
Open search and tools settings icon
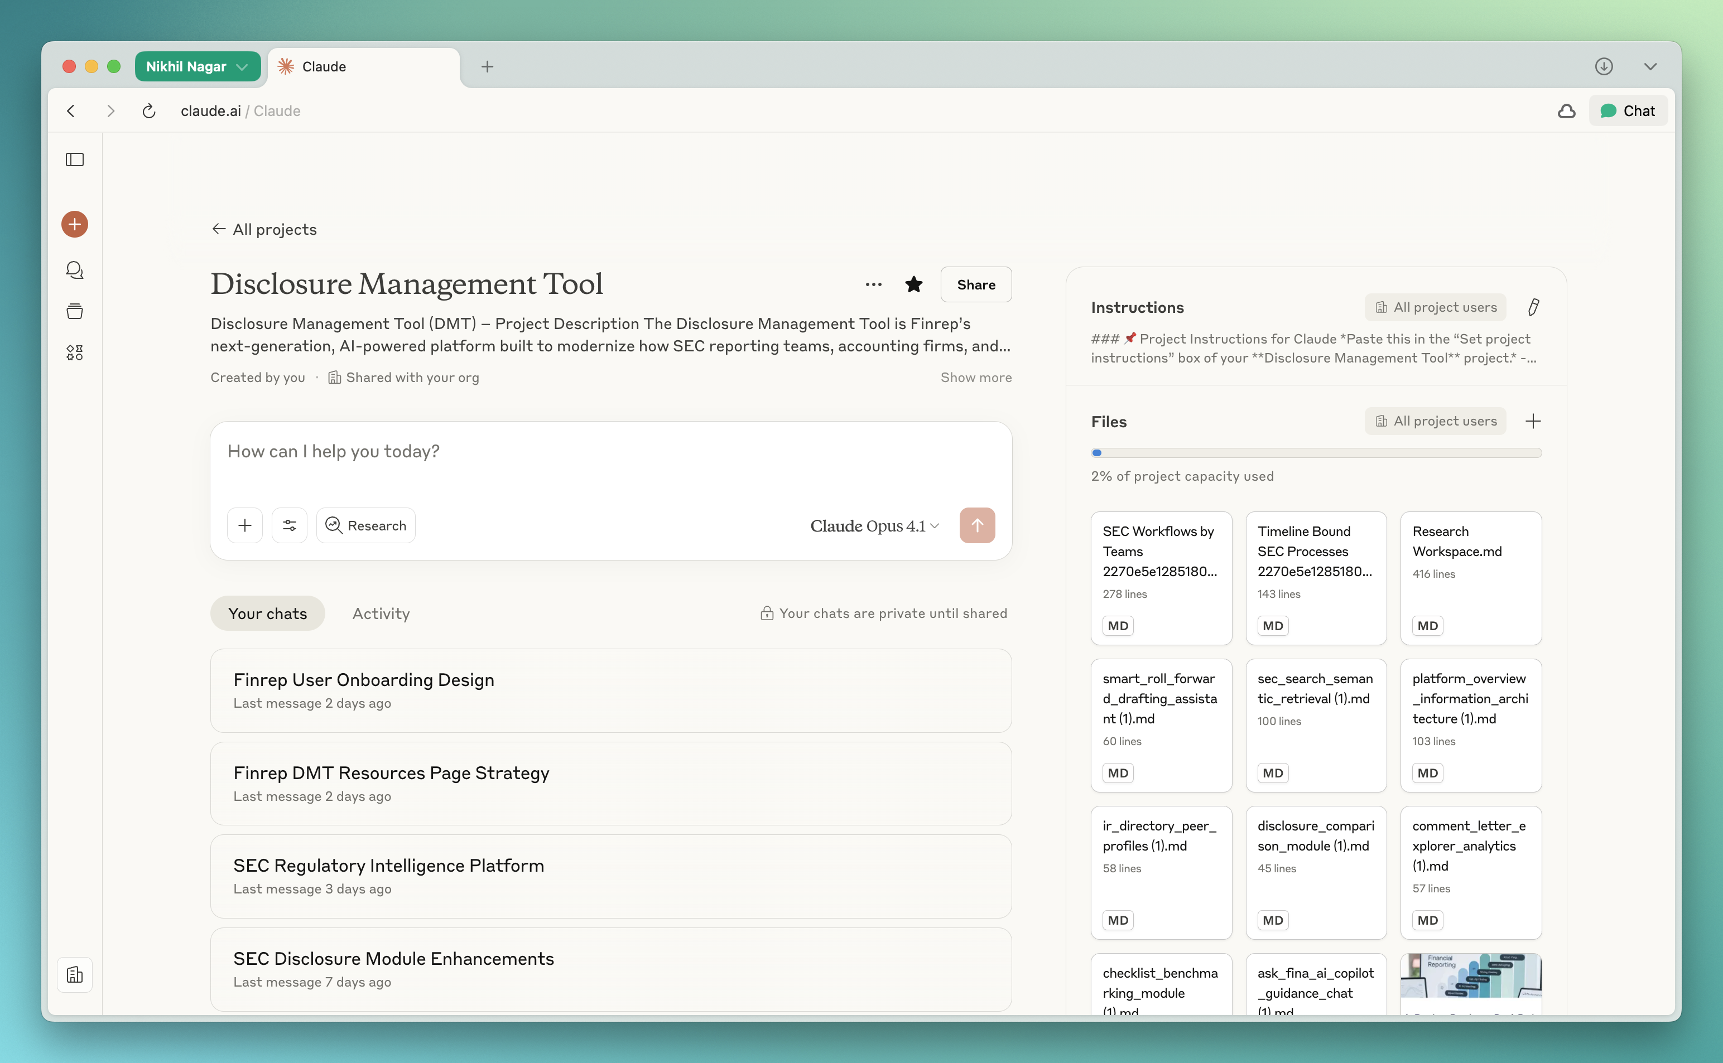click(x=289, y=525)
